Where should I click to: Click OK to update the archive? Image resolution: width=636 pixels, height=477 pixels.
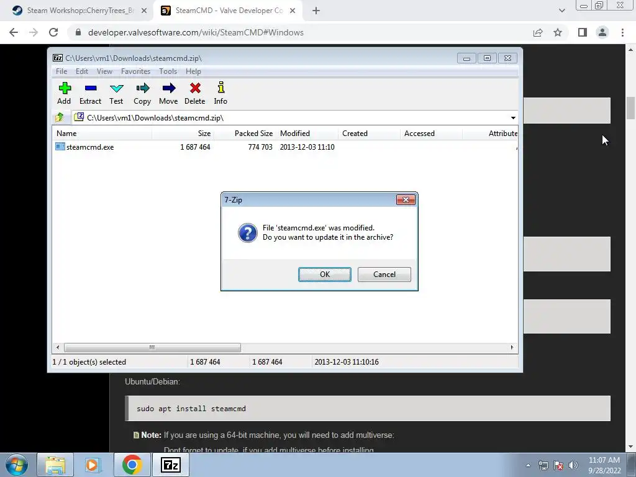(x=325, y=274)
